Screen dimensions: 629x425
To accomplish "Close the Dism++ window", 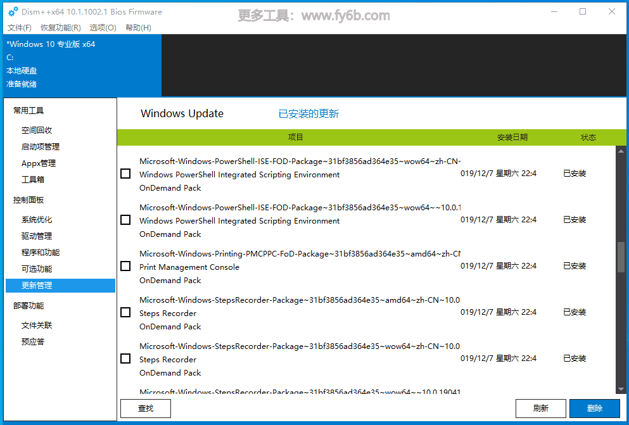I will point(612,11).
